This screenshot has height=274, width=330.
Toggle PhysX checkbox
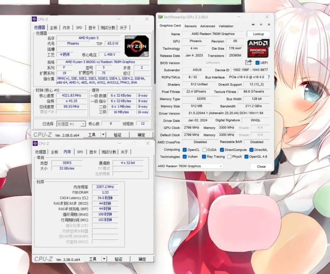tap(229, 157)
